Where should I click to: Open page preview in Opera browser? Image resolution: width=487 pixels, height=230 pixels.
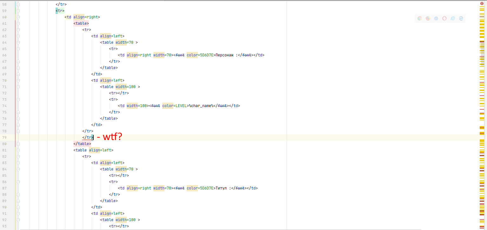pos(444,18)
